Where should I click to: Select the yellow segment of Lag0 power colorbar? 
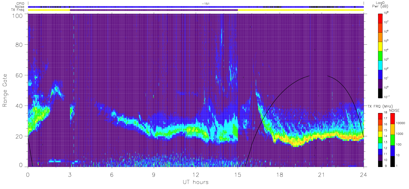381,46
